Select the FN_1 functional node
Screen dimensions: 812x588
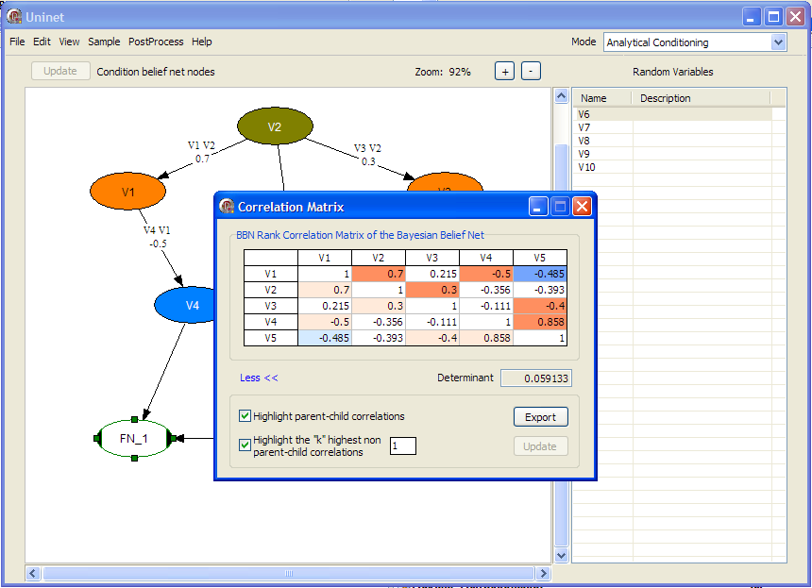coord(132,439)
